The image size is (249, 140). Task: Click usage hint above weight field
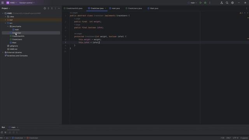click(77, 19)
